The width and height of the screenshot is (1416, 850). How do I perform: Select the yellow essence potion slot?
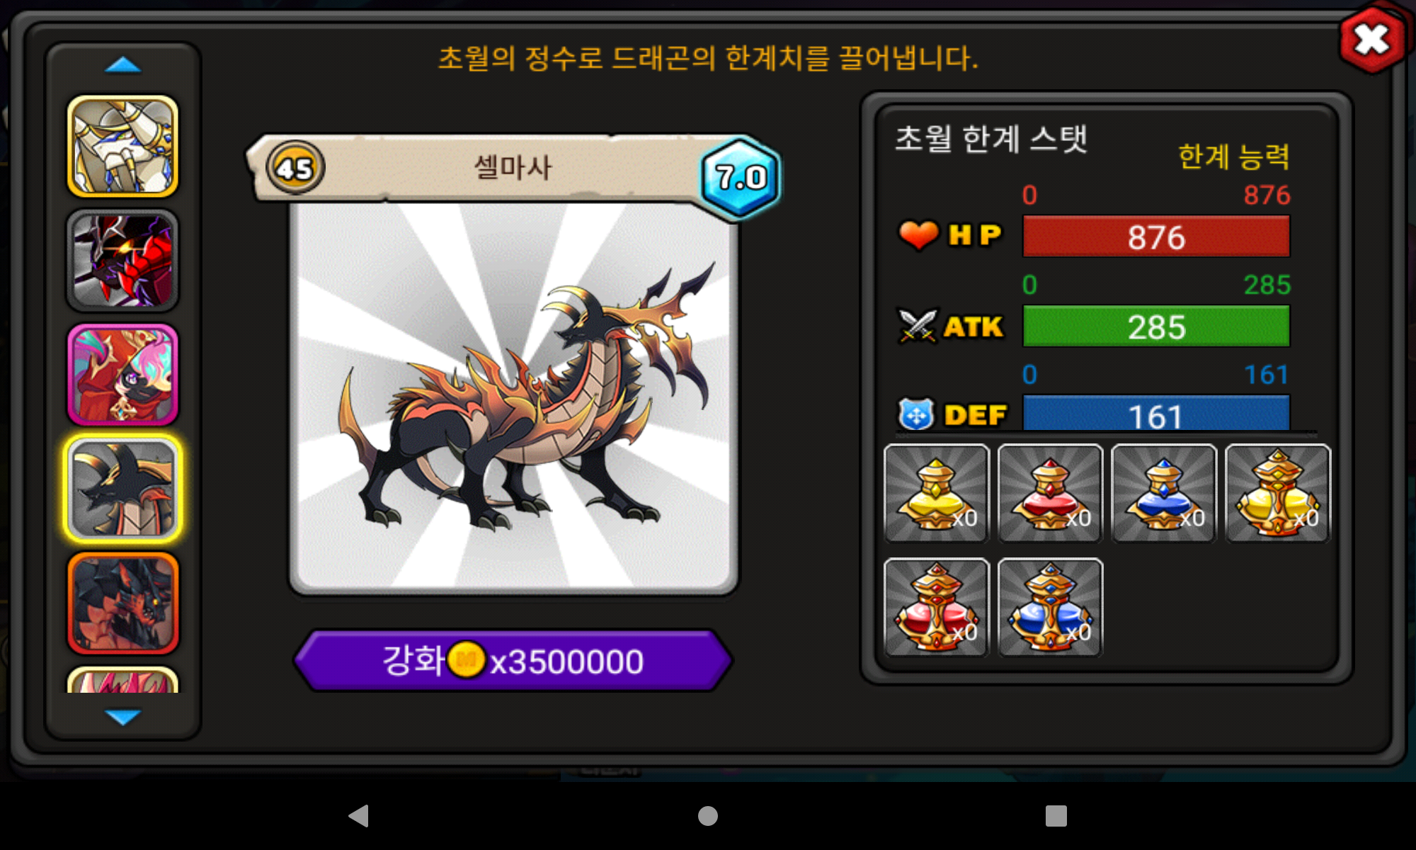coord(937,494)
